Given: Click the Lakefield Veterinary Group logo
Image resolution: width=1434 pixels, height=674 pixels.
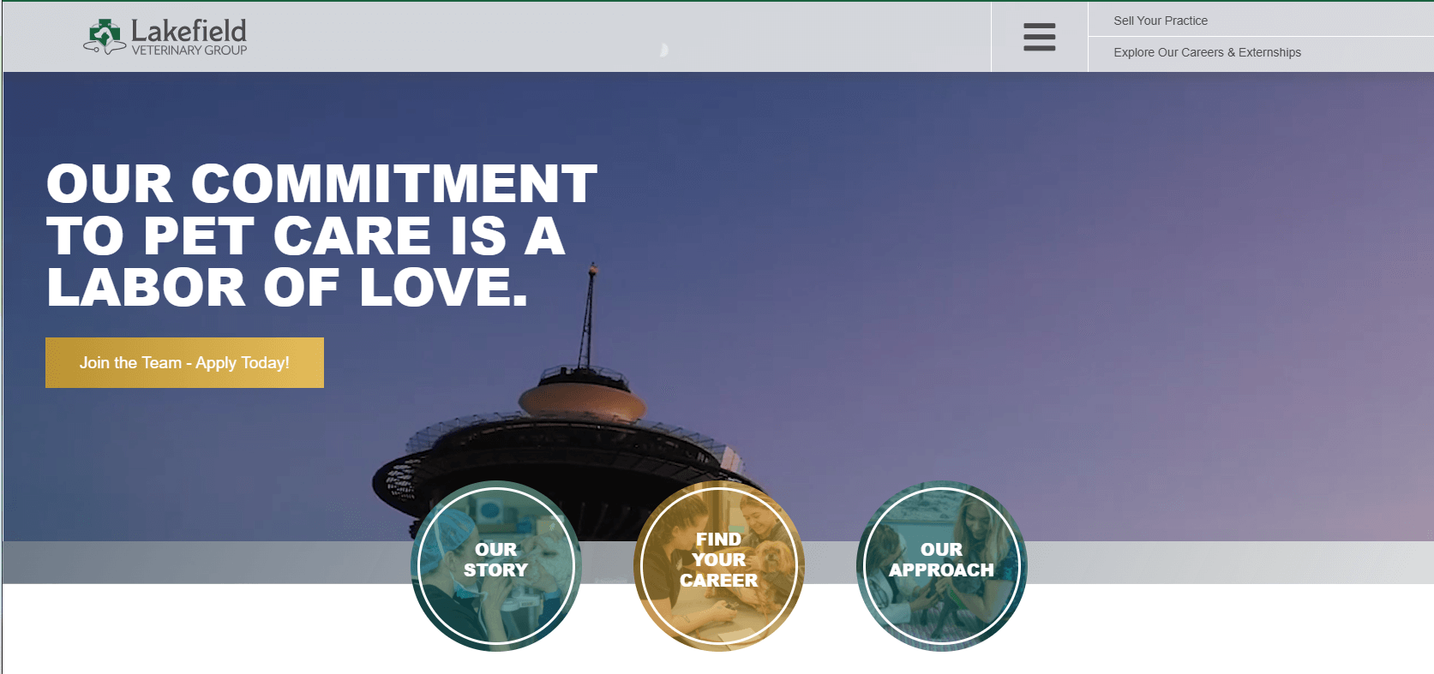Looking at the screenshot, I should click(165, 37).
